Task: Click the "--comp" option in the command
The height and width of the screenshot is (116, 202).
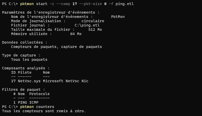Action: pyautogui.click(x=61, y=4)
